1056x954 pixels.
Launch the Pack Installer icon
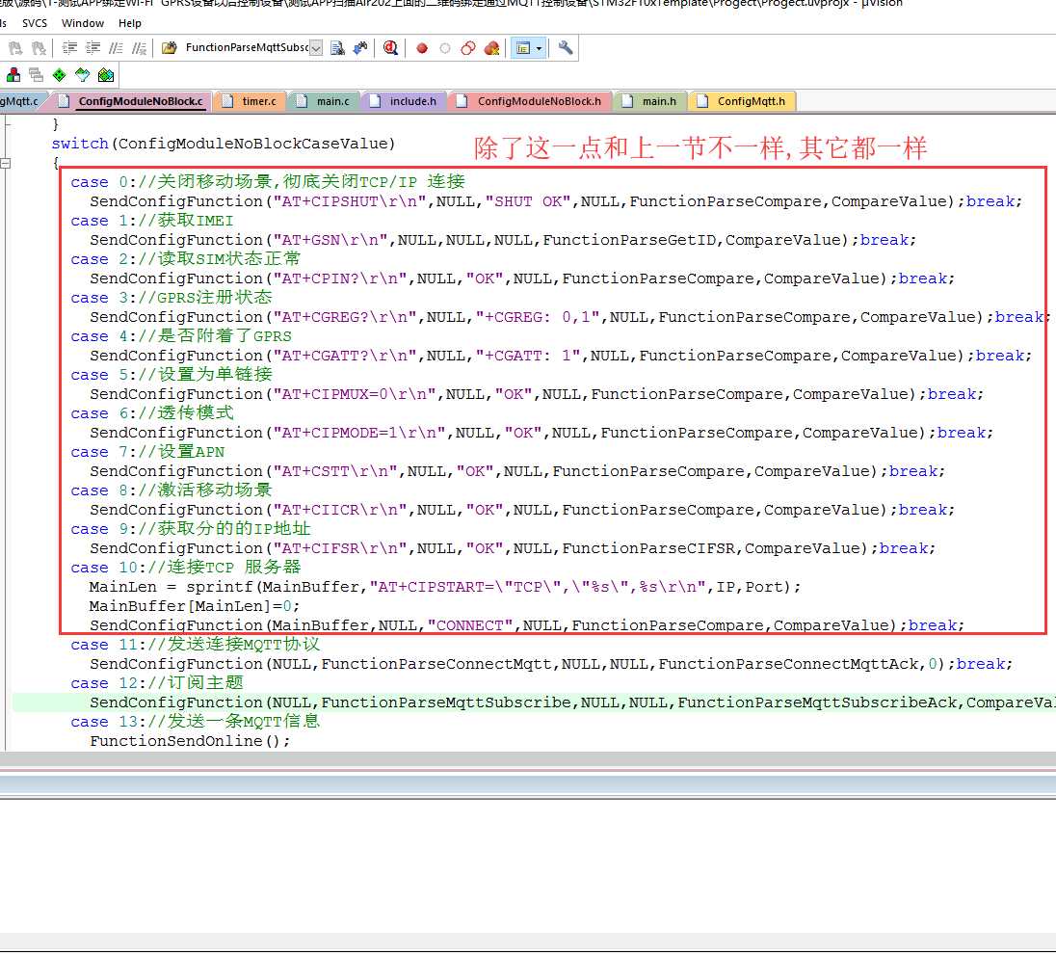tap(106, 75)
